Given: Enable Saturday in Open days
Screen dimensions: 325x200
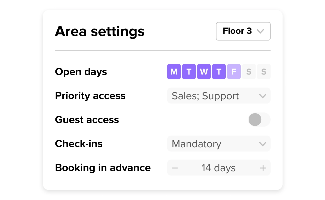Looking at the screenshot, I should 249,72.
